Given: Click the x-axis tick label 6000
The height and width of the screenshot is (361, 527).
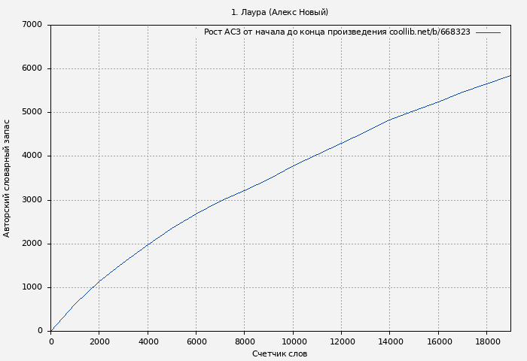Looking at the screenshot, I should (196, 341).
